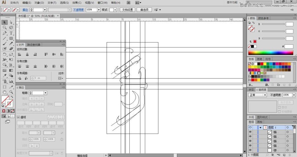Toggle the 虚线 dashed line checkbox
The image size is (297, 157).
pos(18,117)
